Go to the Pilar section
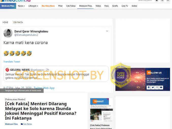The height and width of the screenshot is (129, 172). pyautogui.click(x=60, y=6)
